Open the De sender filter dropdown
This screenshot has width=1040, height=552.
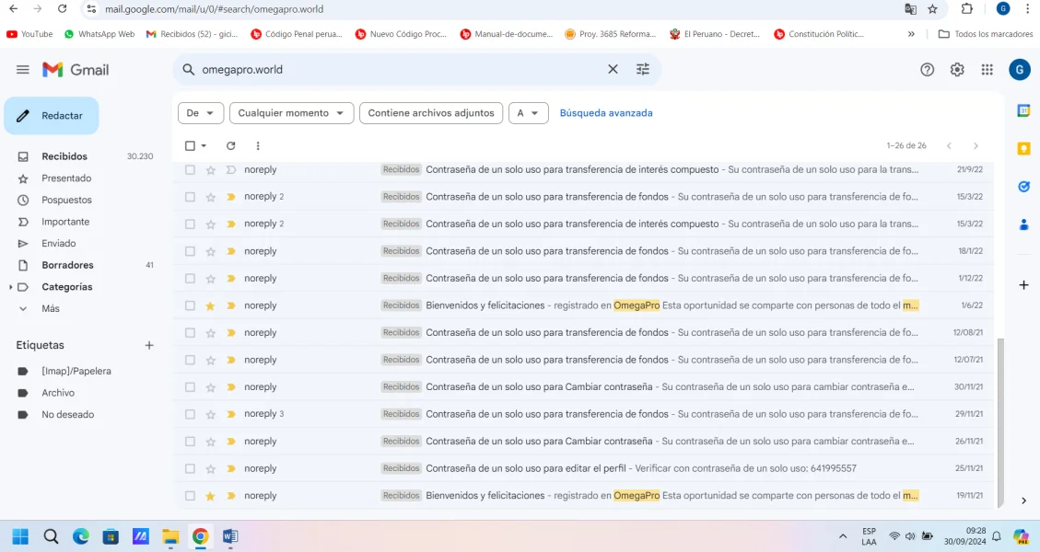[200, 113]
